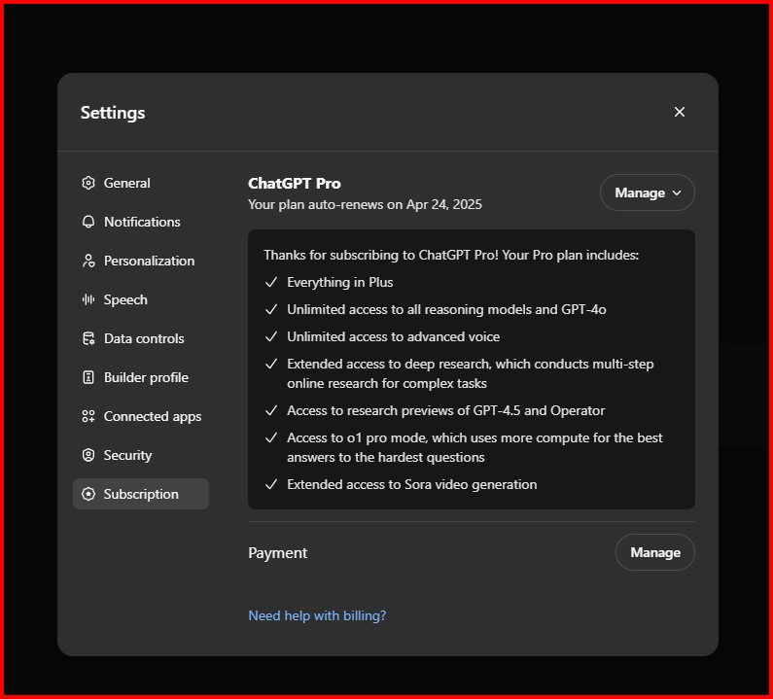Open the Security settings tab
Viewport: 773px width, 699px height.
pos(127,455)
